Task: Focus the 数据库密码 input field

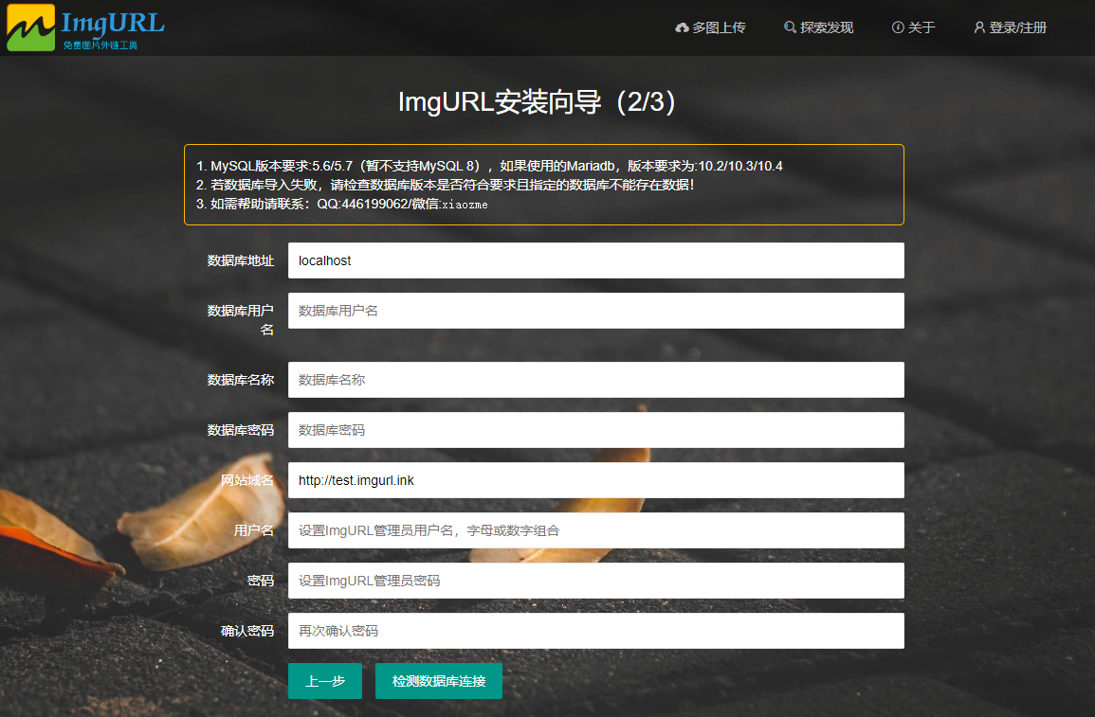Action: 595,430
